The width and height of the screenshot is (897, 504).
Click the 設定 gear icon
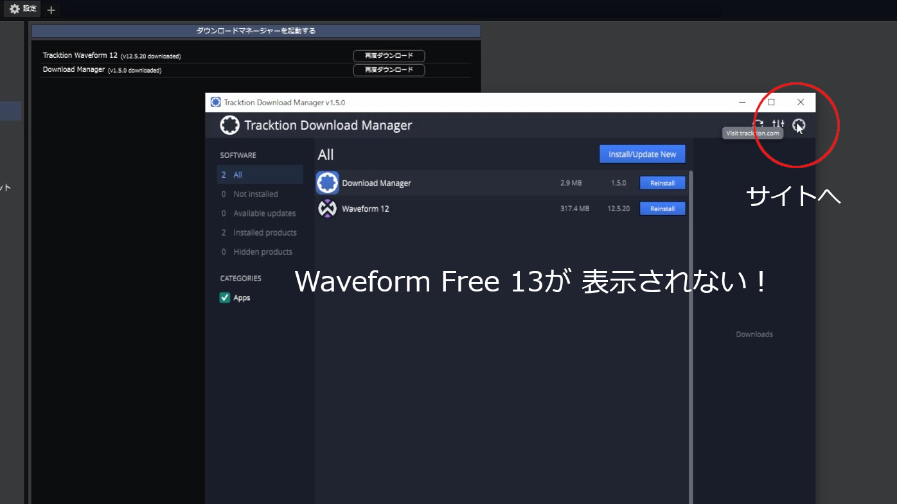pos(13,8)
